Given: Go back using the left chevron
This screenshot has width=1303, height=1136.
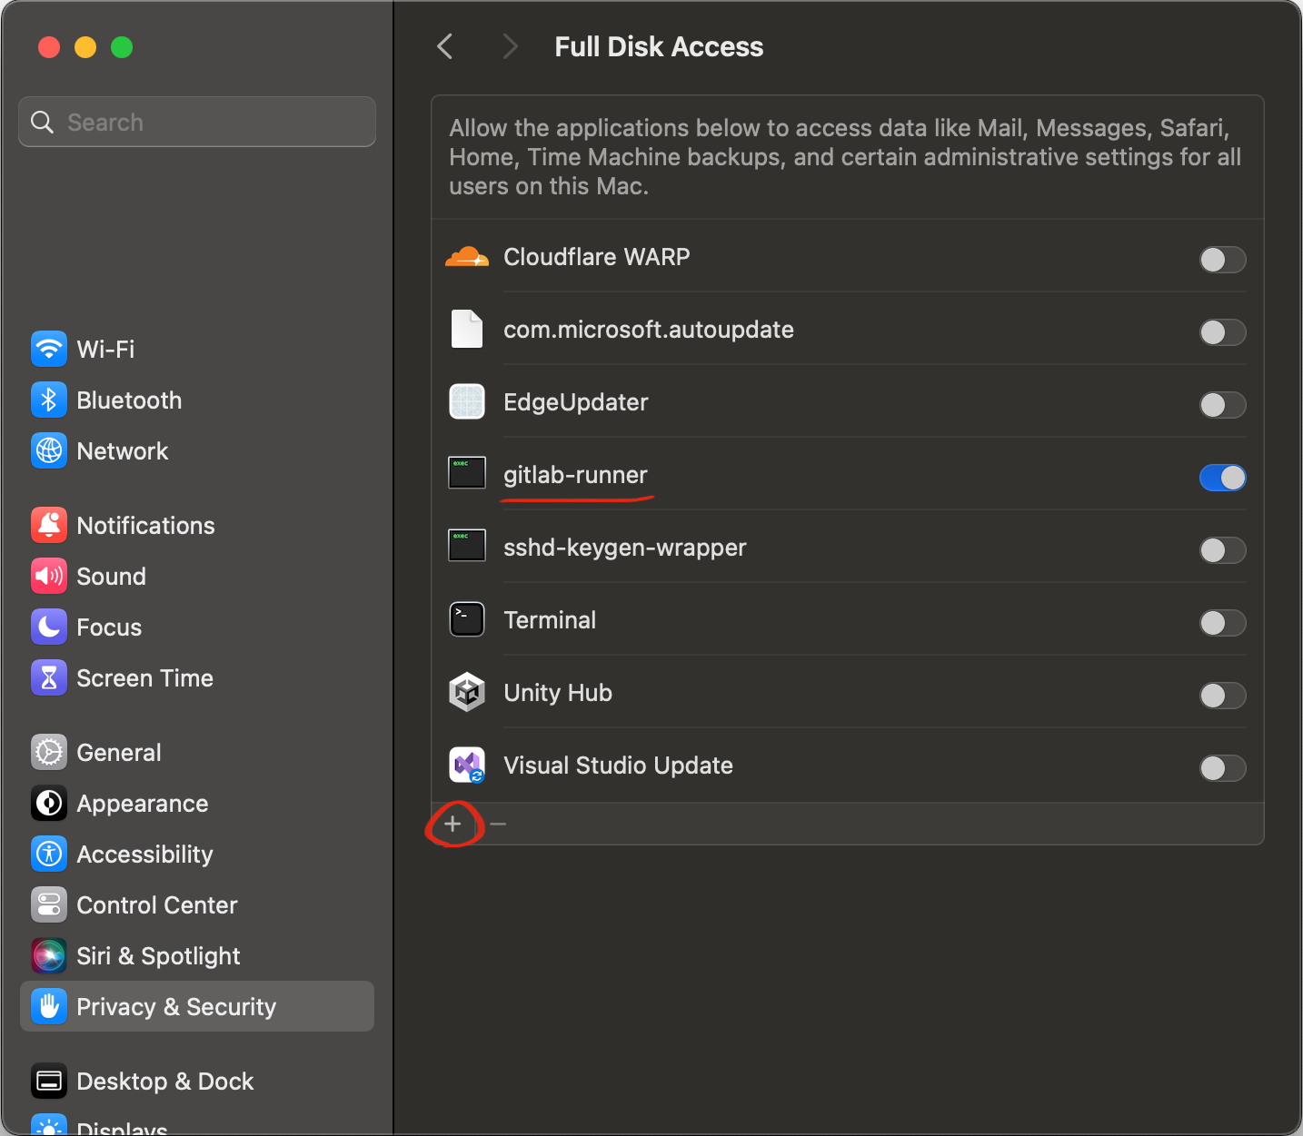Looking at the screenshot, I should tap(445, 46).
